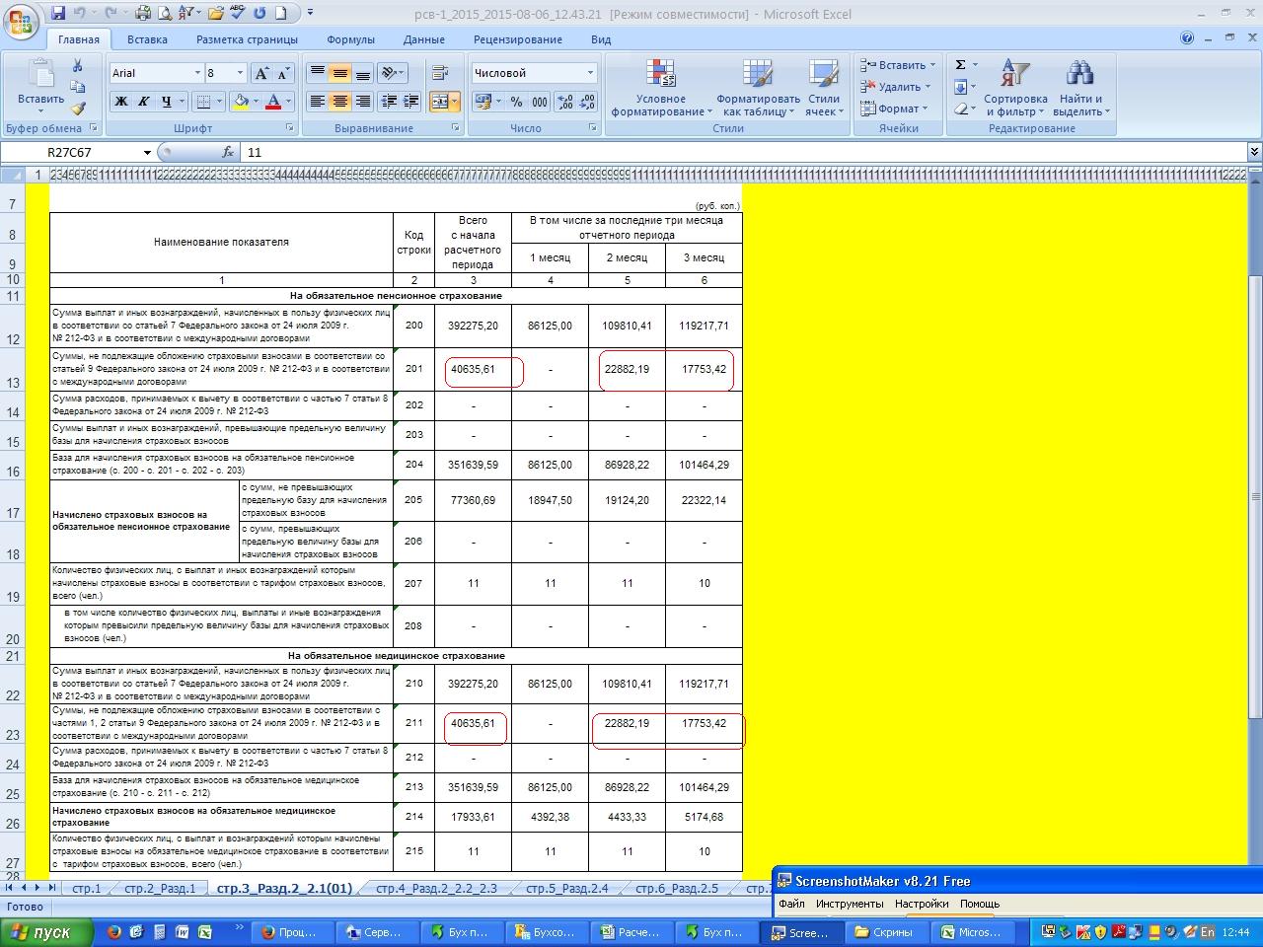The image size is (1263, 947).
Task: Apply percent style format
Action: coord(515,102)
